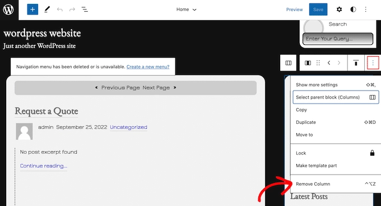Choose Move to in block menu
381x206 pixels.
(x=336, y=135)
